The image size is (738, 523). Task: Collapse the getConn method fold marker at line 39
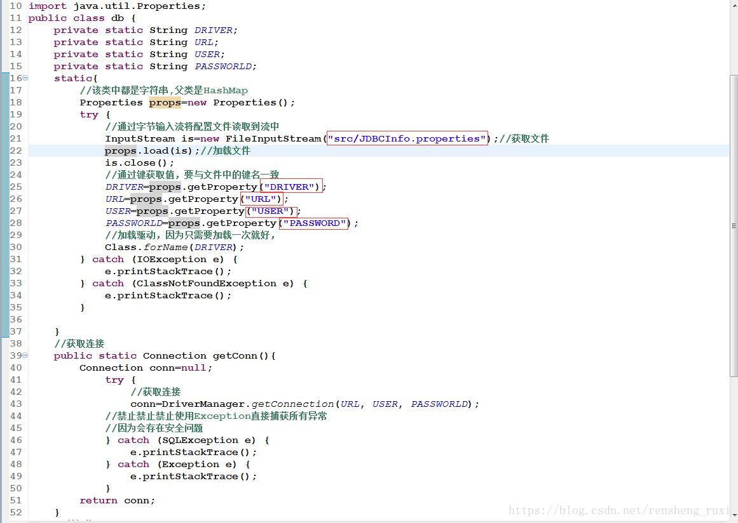[25, 355]
